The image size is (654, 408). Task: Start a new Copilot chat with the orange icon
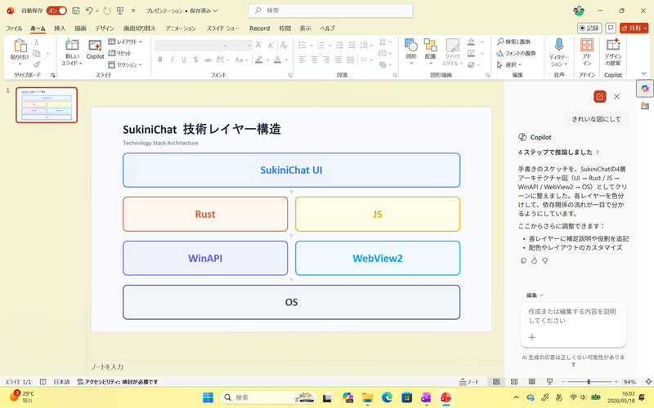(x=600, y=96)
